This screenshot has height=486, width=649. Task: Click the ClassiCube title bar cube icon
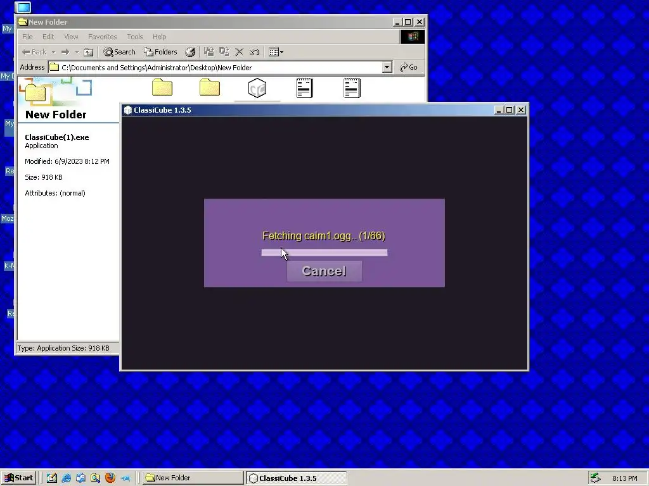click(128, 110)
